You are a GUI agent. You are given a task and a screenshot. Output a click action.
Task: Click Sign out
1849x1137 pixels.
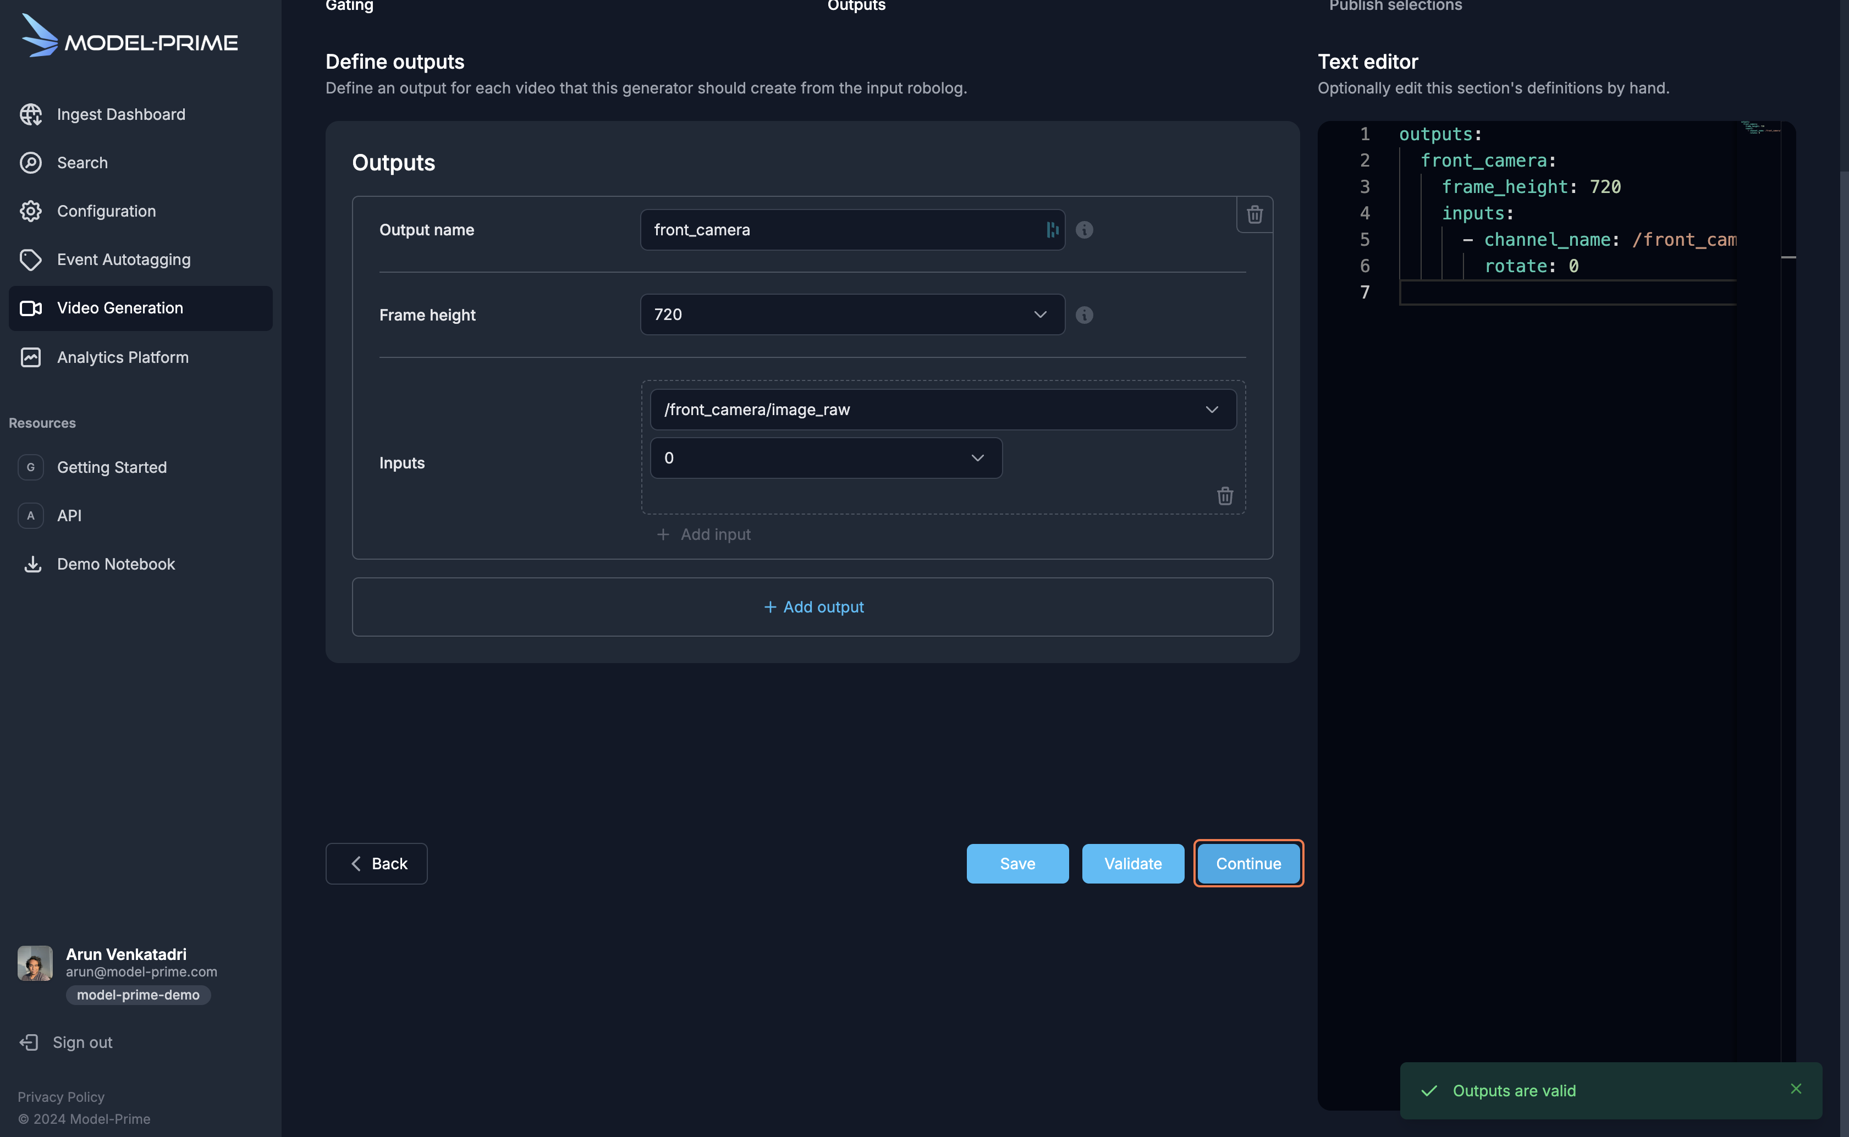66,1042
